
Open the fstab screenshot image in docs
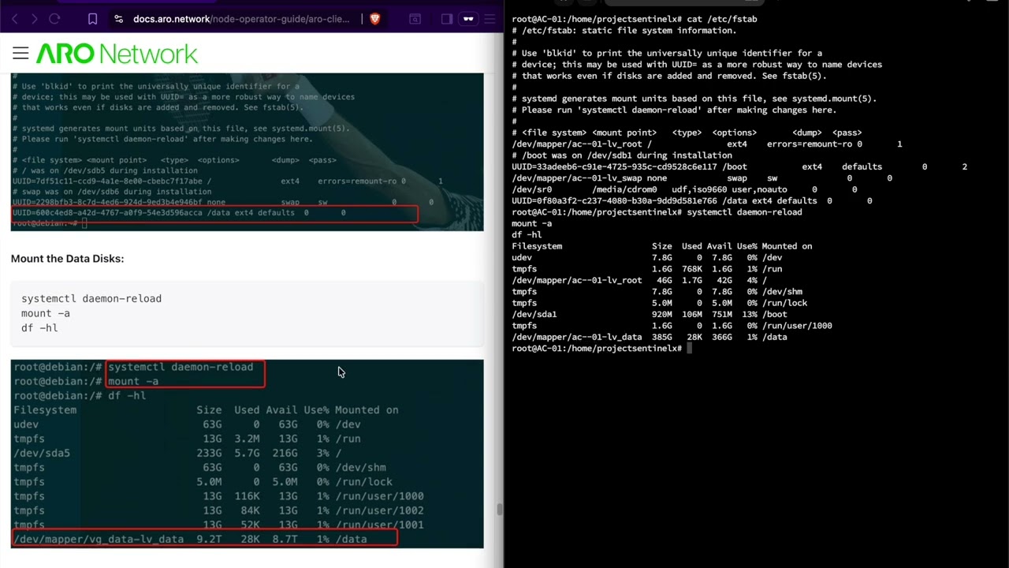(x=247, y=152)
